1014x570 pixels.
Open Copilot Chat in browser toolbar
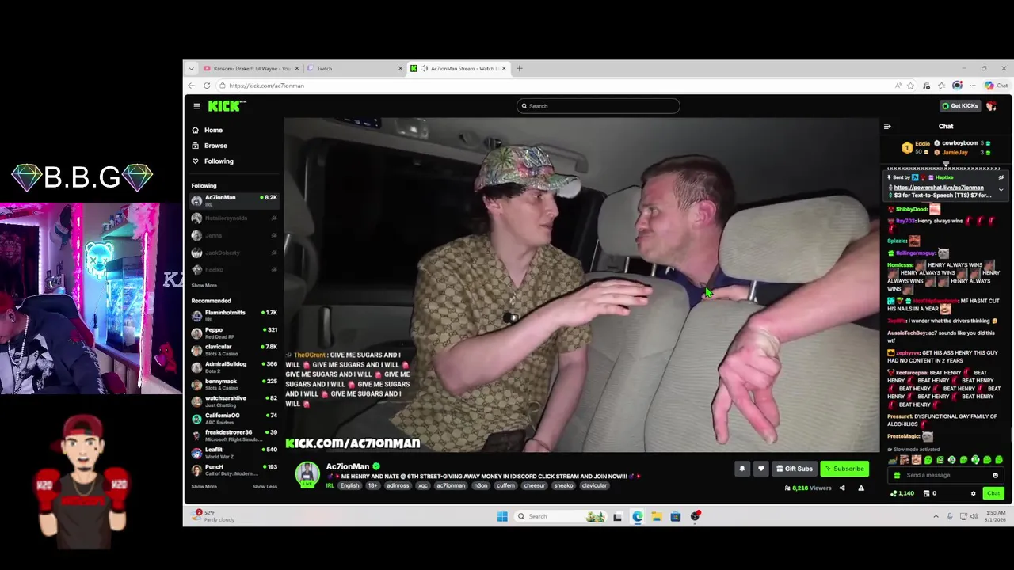[x=996, y=85]
